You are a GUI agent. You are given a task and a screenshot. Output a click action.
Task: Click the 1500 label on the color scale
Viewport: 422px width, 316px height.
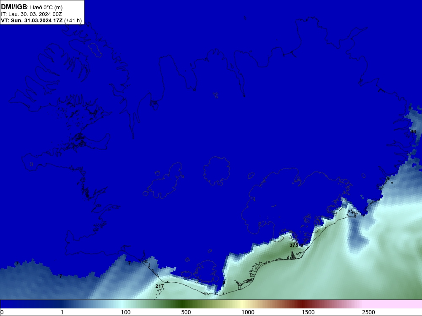[308, 312]
